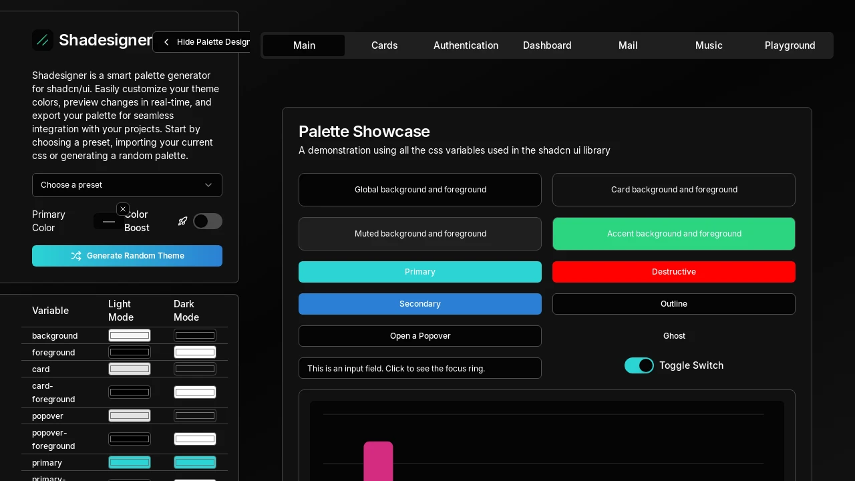Pick light mode popover-foreground swatch
The height and width of the screenshot is (481, 855).
[130, 439]
